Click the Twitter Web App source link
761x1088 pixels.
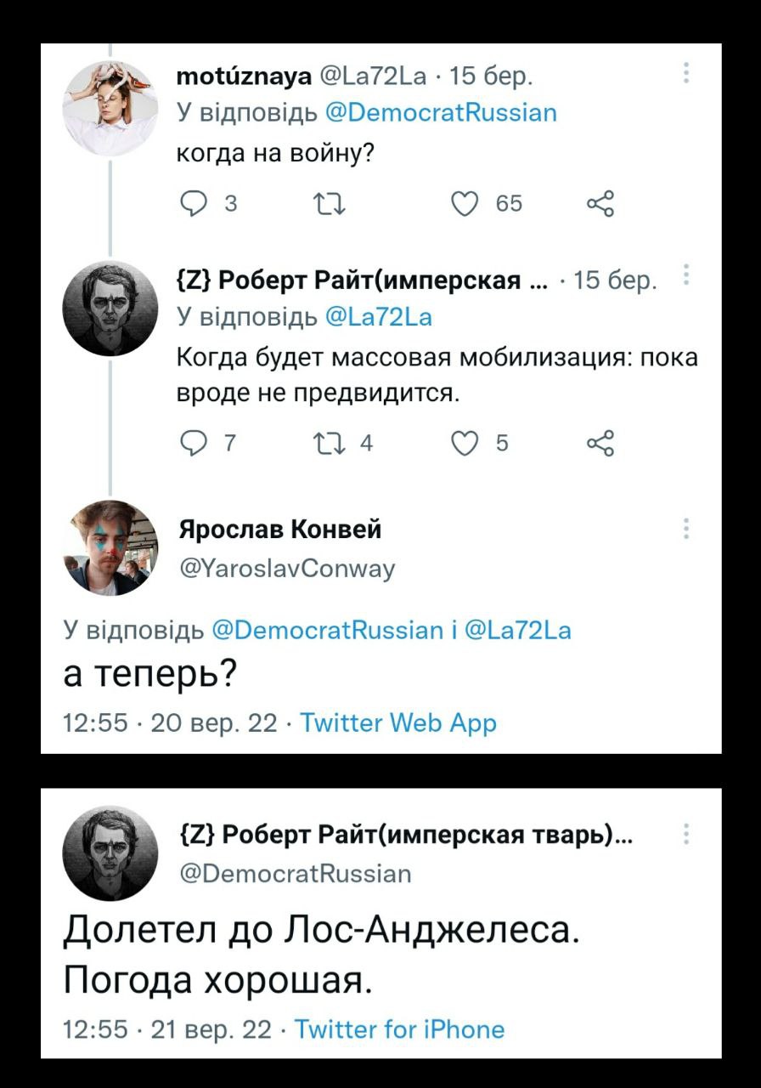[398, 723]
